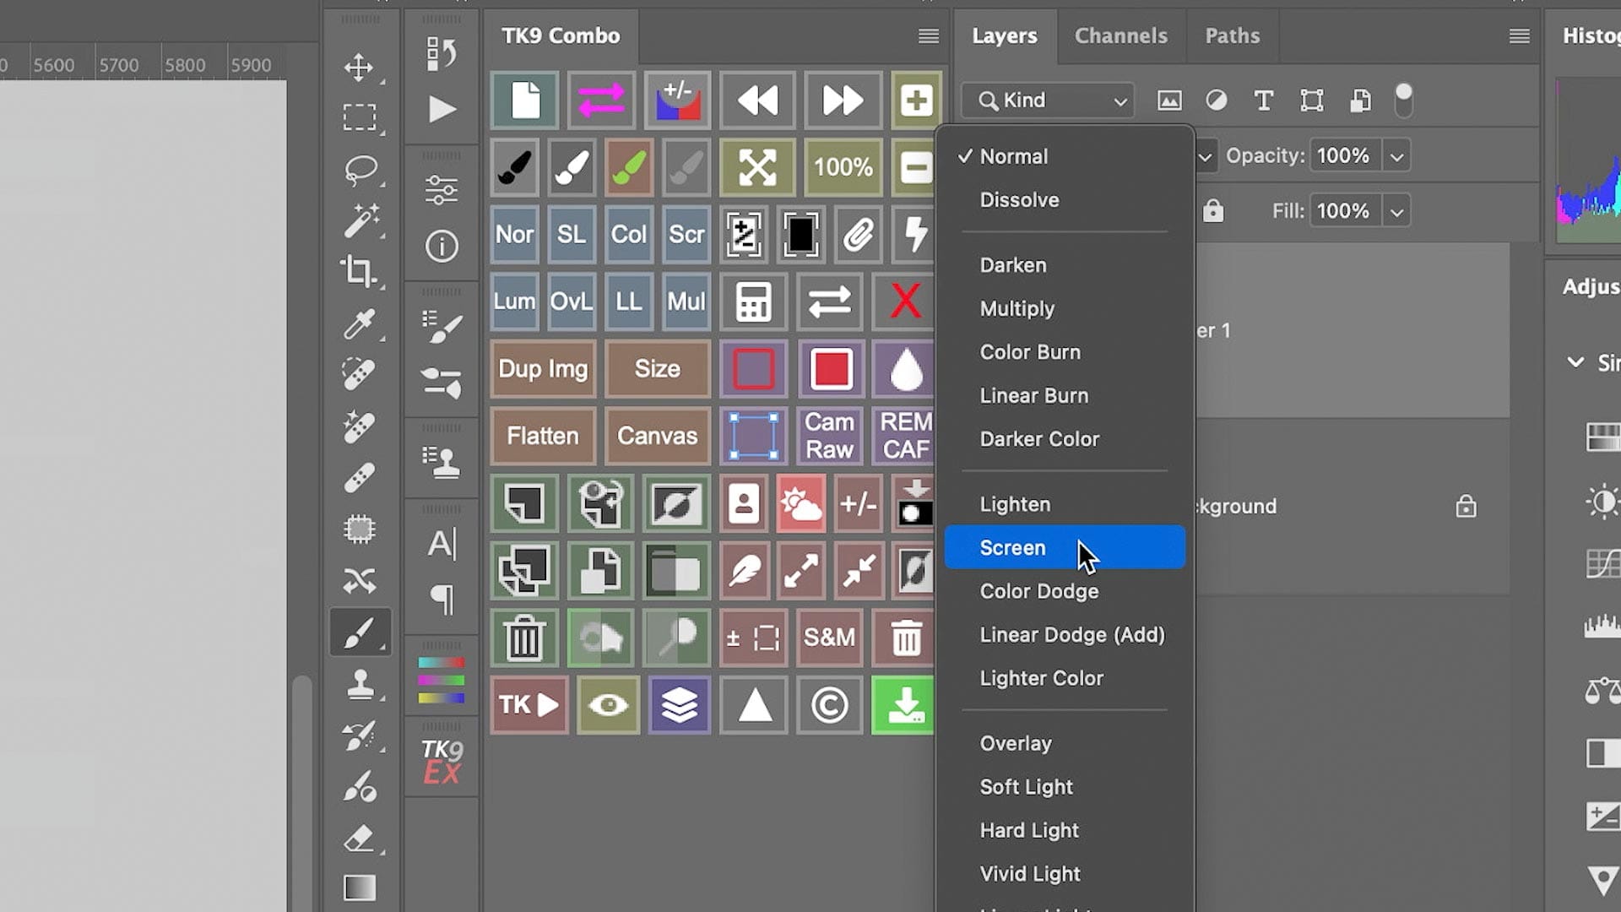Select the Crop tool
This screenshot has width=1621, height=912.
tap(359, 271)
